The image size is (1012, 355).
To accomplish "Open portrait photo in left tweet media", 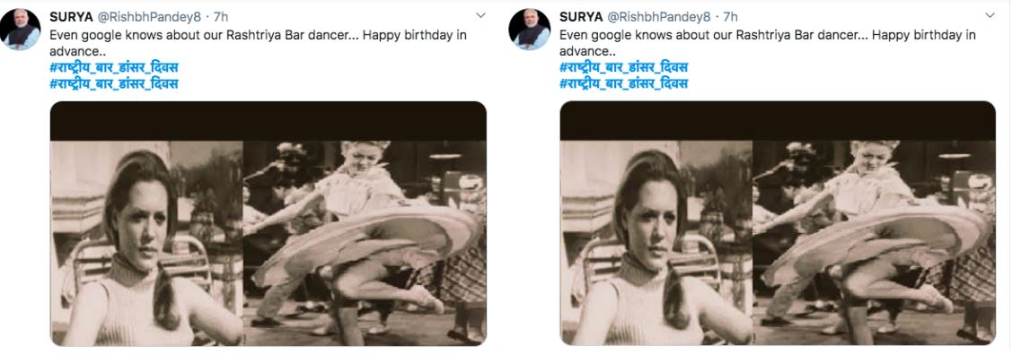I will coord(146,243).
